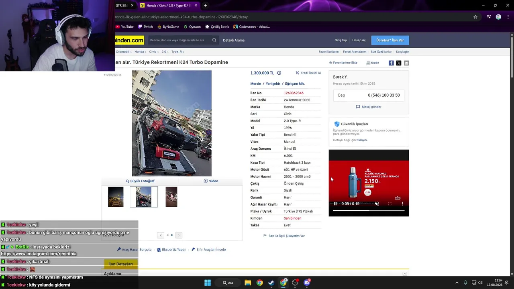514x289 pixels.
Task: Pause the thermos ad video
Action: (x=335, y=204)
